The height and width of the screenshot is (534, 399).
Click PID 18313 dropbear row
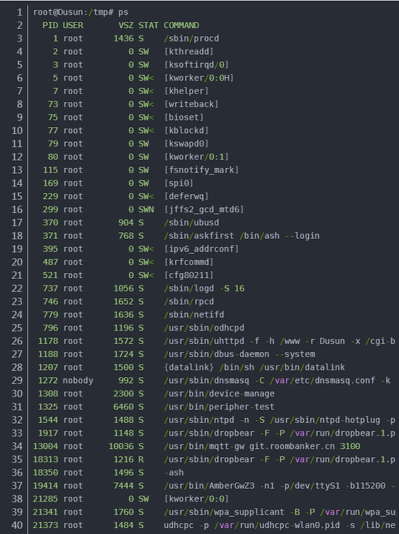point(214,459)
